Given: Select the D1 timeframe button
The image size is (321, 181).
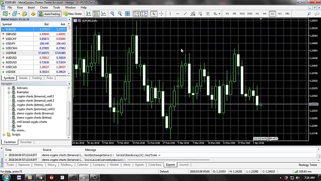Looking at the screenshot, I should (272, 14).
